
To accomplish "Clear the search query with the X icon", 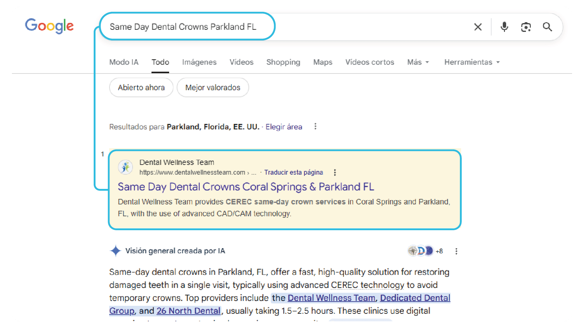I will (x=478, y=27).
